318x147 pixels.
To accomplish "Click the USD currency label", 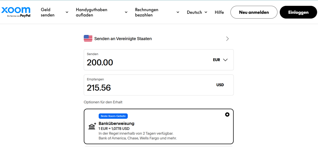I will point(220,85).
